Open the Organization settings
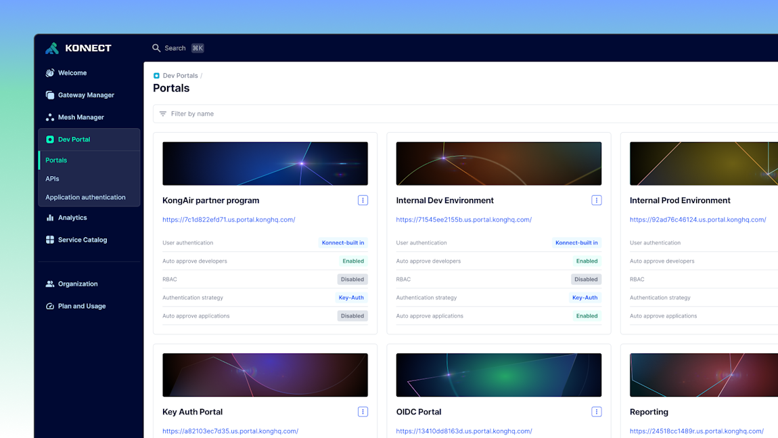Screen dimensions: 778x438 49,284
